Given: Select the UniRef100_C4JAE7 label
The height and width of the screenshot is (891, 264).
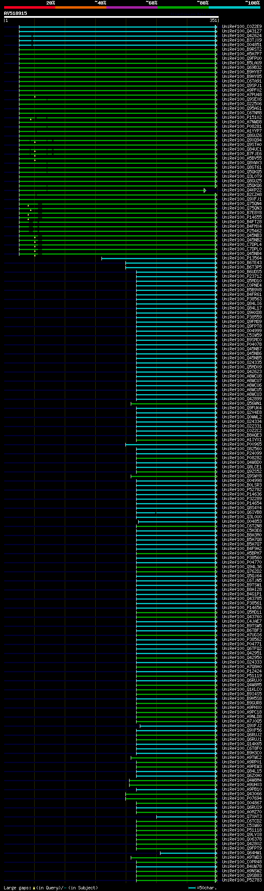Looking at the screenshot, I should (242, 622).
